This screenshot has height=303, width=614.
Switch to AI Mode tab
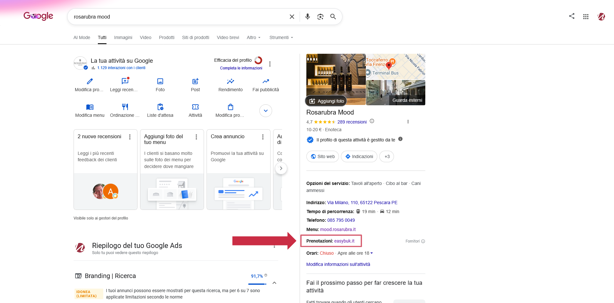(82, 37)
